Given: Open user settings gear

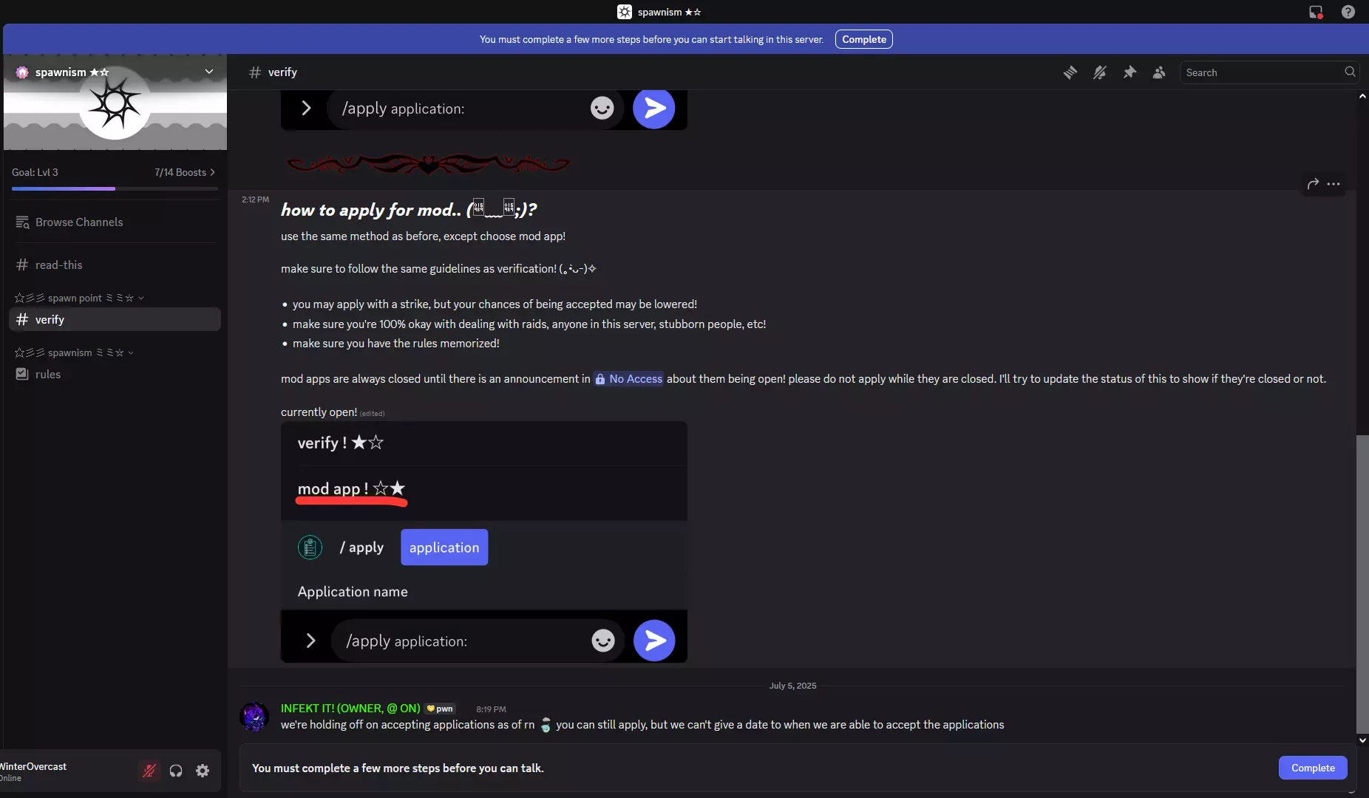Looking at the screenshot, I should [x=203, y=771].
